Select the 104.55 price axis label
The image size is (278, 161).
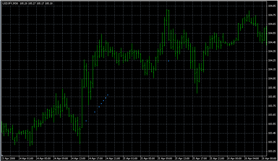pos(272,33)
